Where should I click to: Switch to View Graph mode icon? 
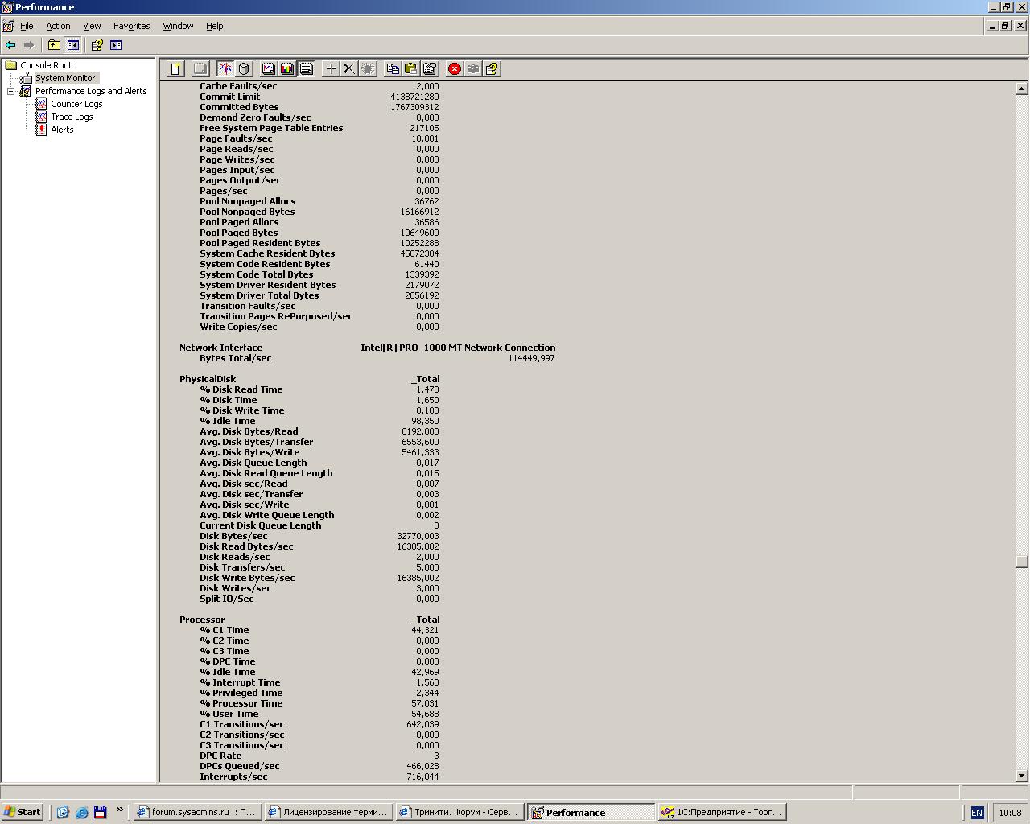(269, 69)
